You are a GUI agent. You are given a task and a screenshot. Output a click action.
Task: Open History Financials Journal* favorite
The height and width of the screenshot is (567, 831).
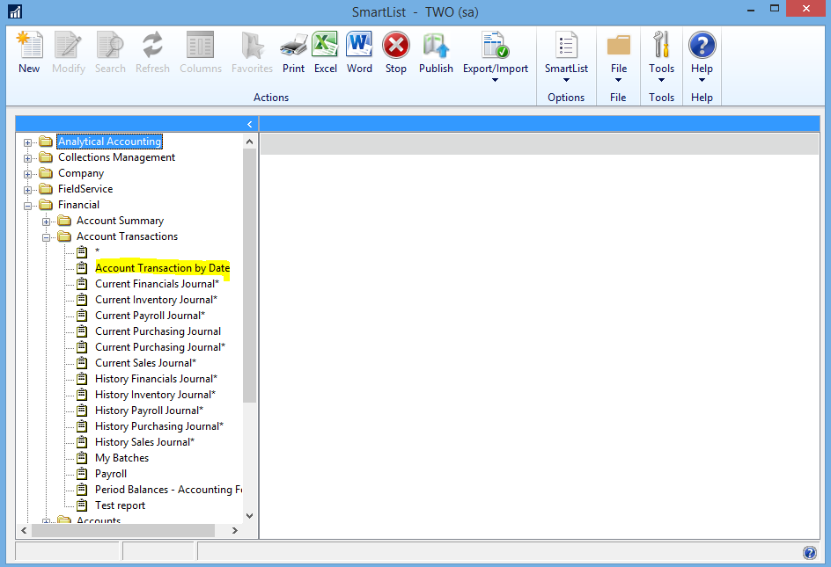coord(157,379)
